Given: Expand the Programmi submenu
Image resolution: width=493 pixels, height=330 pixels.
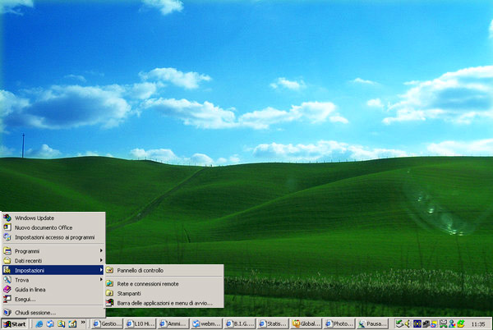Looking at the screenshot, I should coord(53,251).
